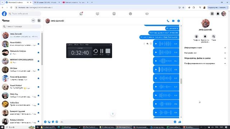Click the message text field Aa
Image resolution: width=230 pixels, height=129 pixels.
[x=116, y=122]
